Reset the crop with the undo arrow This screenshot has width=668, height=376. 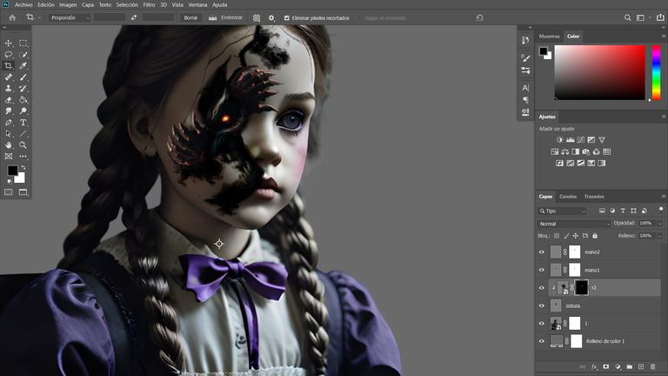[479, 17]
